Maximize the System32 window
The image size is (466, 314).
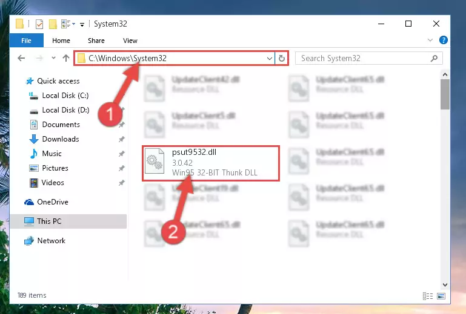click(x=408, y=24)
